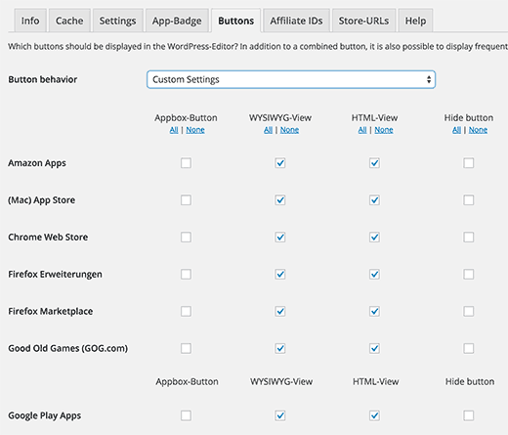Click None under Hide button

tap(478, 130)
